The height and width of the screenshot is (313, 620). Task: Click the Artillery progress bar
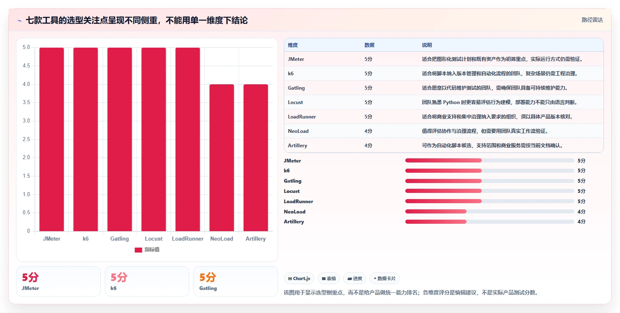click(490, 222)
